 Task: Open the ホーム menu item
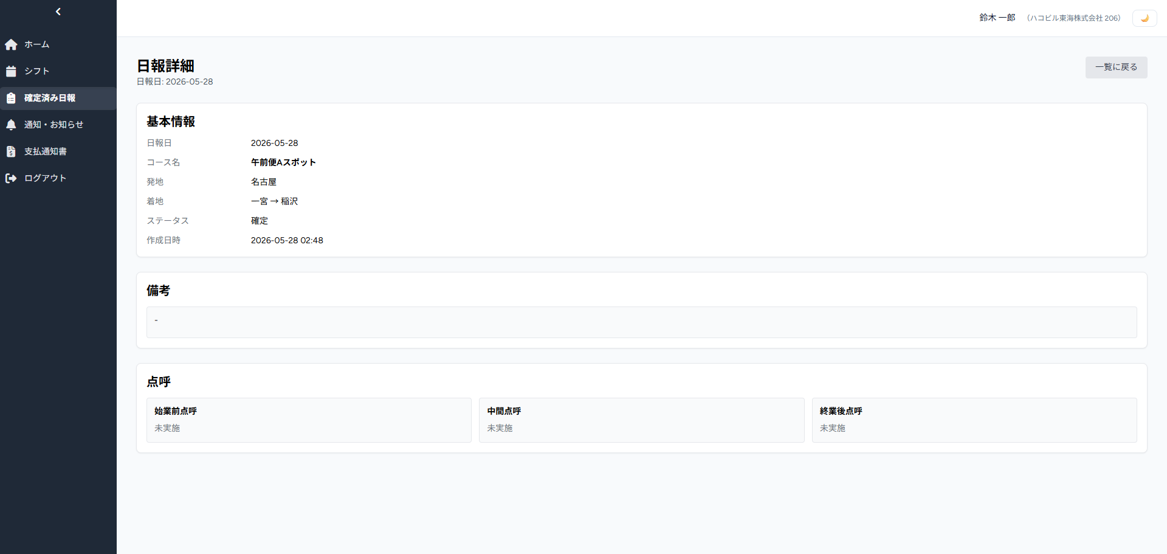(58, 44)
